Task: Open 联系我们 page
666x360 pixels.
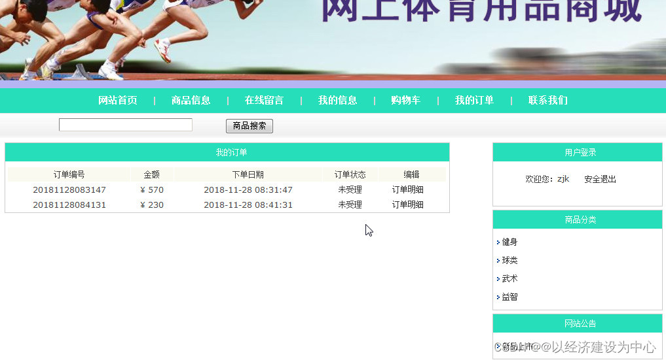Action: (548, 101)
